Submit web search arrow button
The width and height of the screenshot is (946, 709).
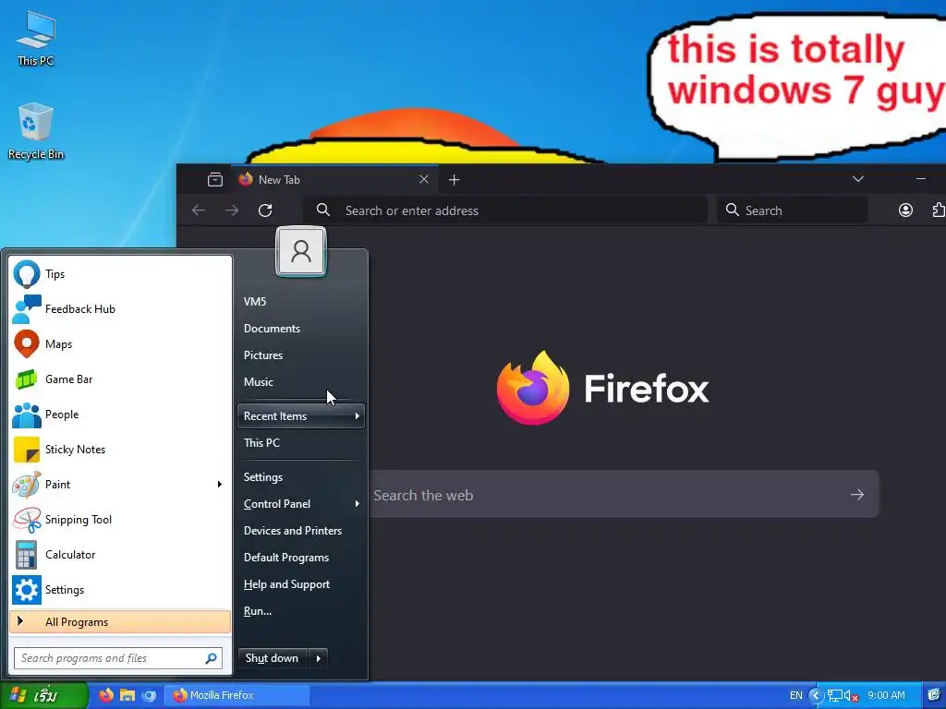click(857, 495)
